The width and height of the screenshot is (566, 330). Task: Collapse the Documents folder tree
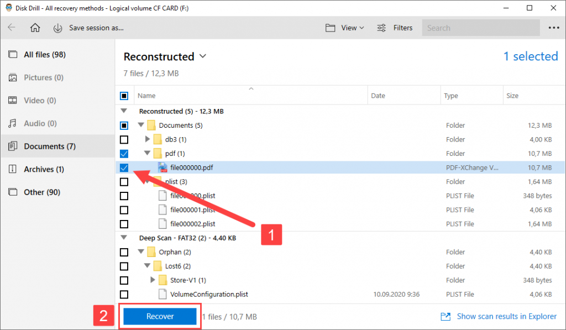click(x=140, y=125)
